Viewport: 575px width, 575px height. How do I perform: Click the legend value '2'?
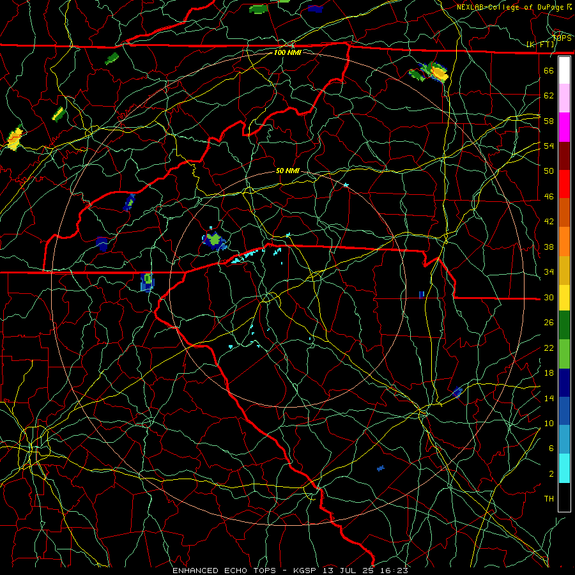coord(551,474)
